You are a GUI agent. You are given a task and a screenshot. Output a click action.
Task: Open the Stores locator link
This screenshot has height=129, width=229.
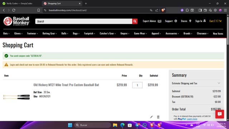[186, 21]
